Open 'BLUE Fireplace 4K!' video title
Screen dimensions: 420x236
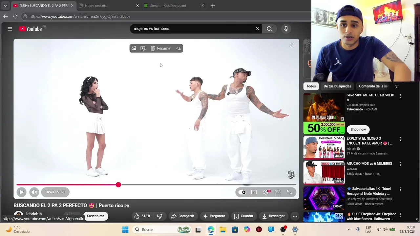371,216
